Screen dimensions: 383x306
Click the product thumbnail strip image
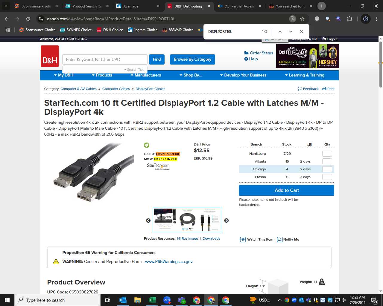point(187,220)
